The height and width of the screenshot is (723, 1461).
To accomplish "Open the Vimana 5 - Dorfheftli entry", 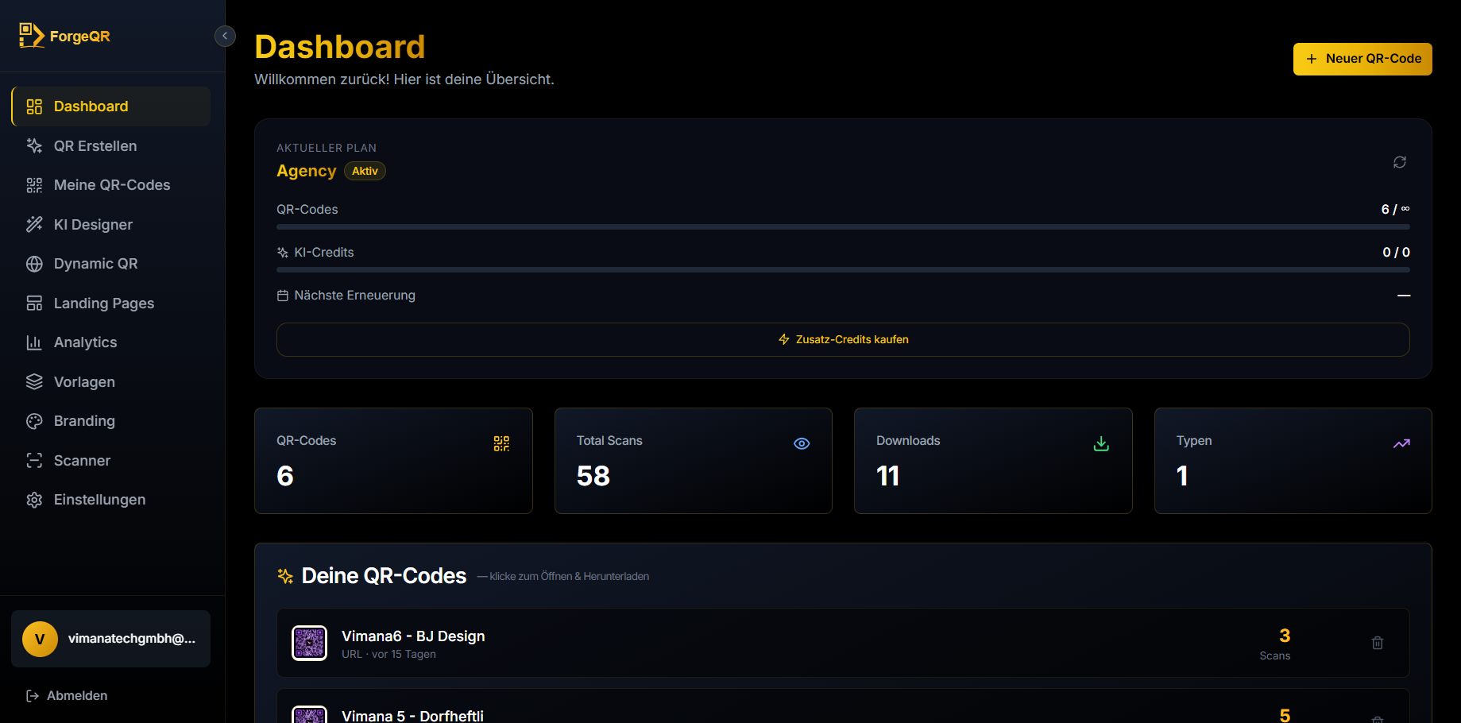I will point(843,706).
